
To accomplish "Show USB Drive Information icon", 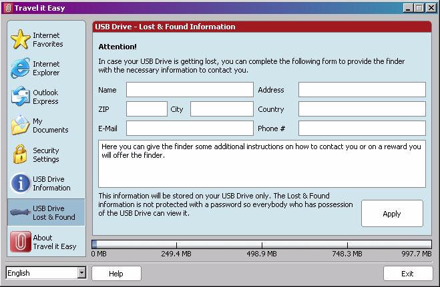I will (x=21, y=183).
